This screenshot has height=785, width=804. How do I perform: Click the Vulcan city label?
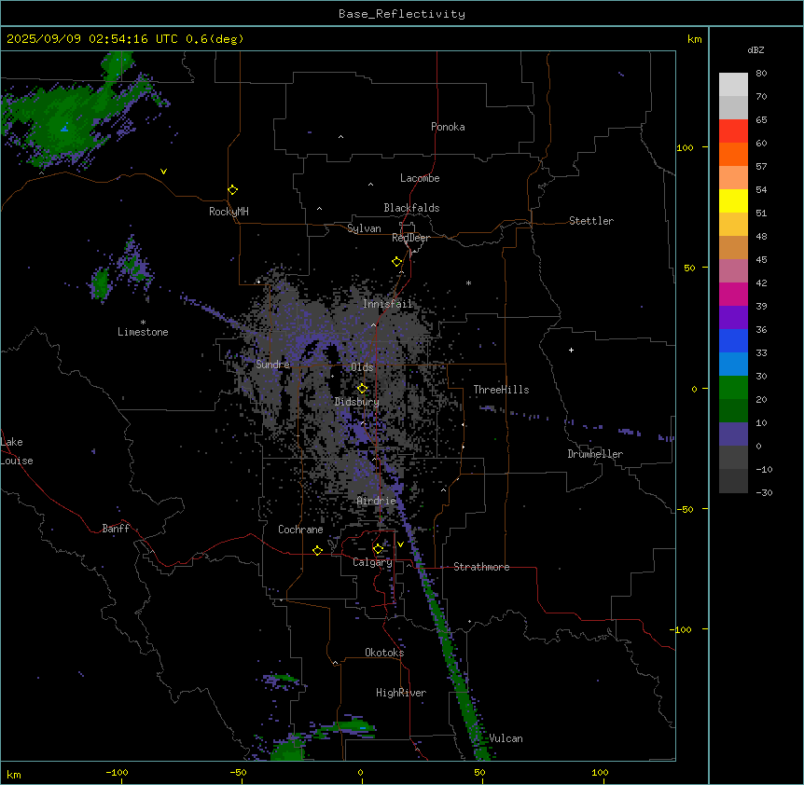pyautogui.click(x=506, y=738)
